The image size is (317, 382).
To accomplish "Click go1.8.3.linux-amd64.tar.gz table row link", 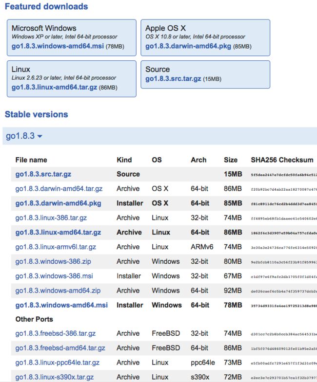I will (x=58, y=233).
